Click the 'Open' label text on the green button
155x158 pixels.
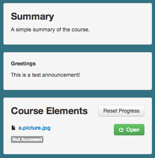point(133,130)
